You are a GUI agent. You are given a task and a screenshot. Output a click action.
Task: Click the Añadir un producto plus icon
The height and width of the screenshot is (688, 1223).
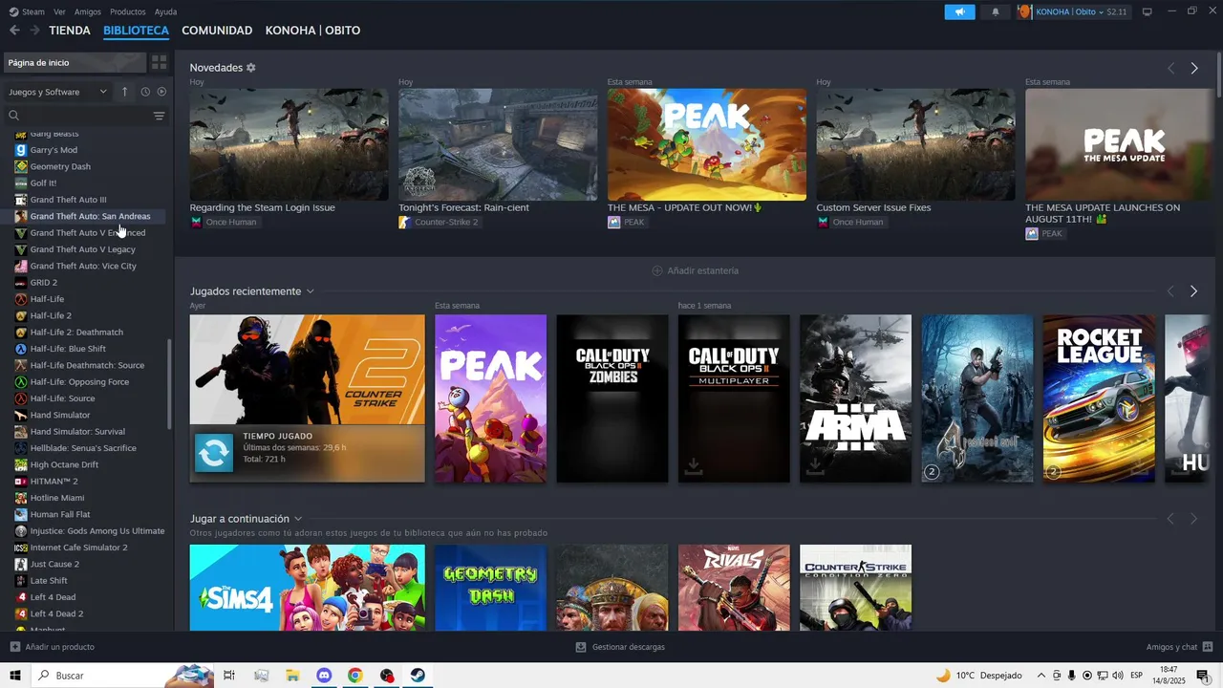[15, 647]
